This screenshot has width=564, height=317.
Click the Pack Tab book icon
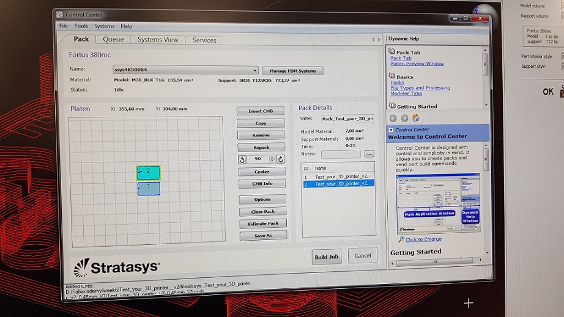(392, 51)
